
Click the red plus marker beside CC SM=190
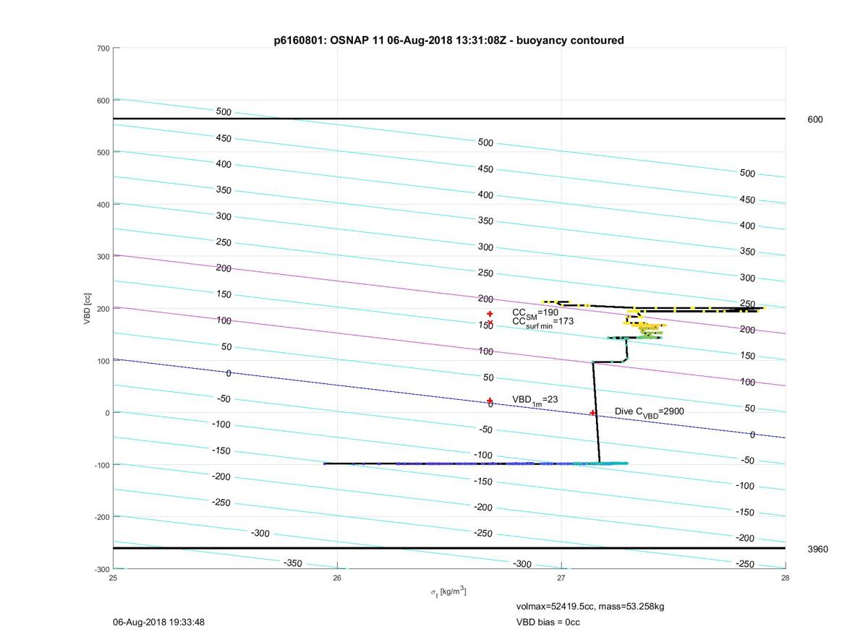pos(490,314)
